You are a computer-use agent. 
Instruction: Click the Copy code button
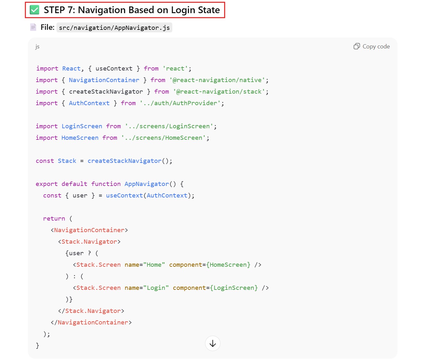(x=372, y=46)
